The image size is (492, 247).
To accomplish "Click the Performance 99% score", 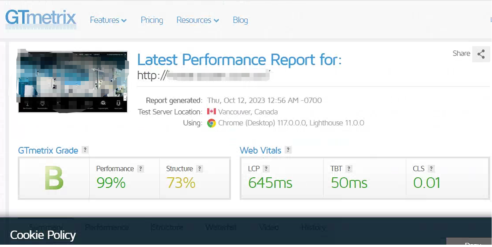I will click(111, 183).
